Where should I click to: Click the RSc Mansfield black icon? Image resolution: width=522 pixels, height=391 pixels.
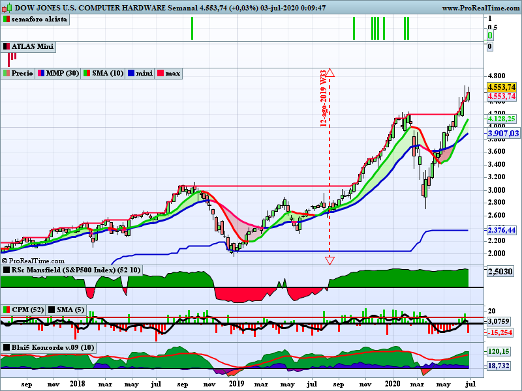7,270
